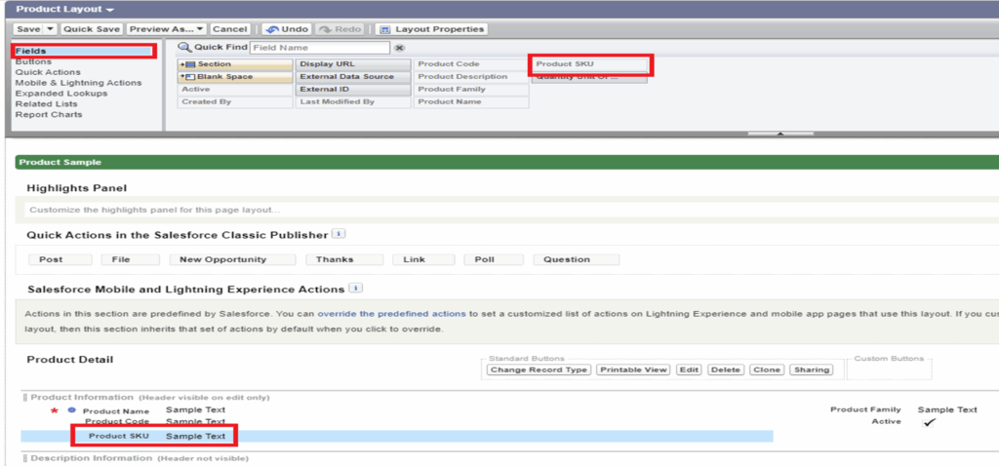The image size is (999, 466).
Task: Click the Active field checkmark
Action: [930, 422]
